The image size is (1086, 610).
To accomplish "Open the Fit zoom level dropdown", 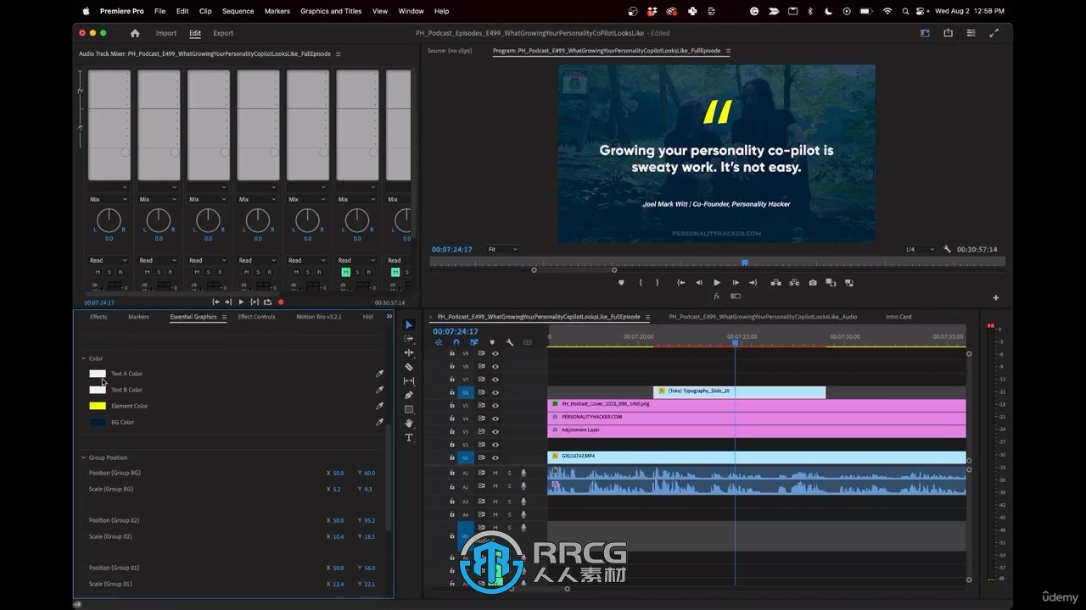I will click(502, 250).
